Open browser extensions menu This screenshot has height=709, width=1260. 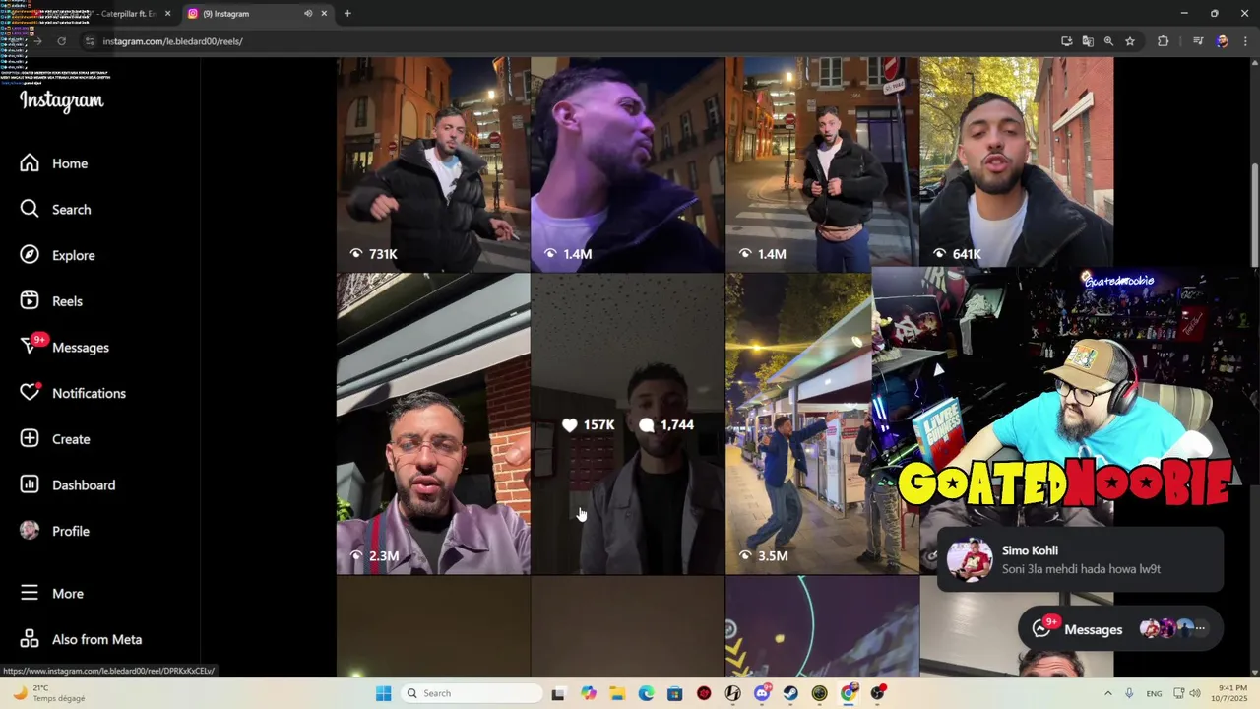tap(1164, 41)
